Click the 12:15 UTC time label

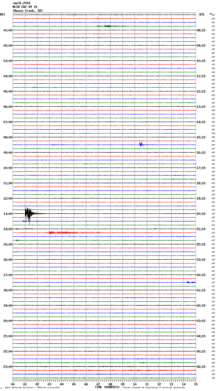tap(201, 92)
